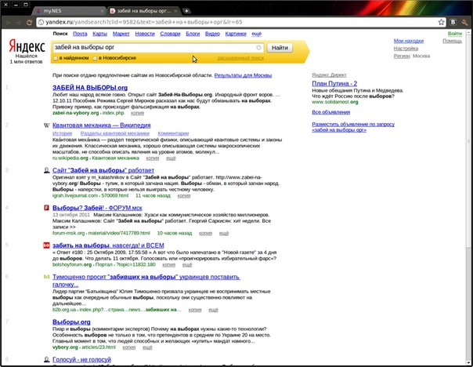This screenshot has width=473, height=367.
Task: Open Комментарии sublink under Wikipedia result
Action: pyautogui.click(x=173, y=133)
